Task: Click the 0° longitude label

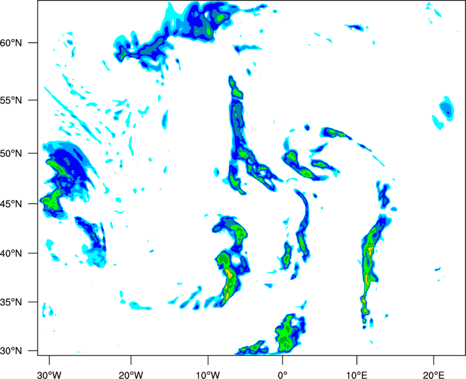Action: (283, 375)
